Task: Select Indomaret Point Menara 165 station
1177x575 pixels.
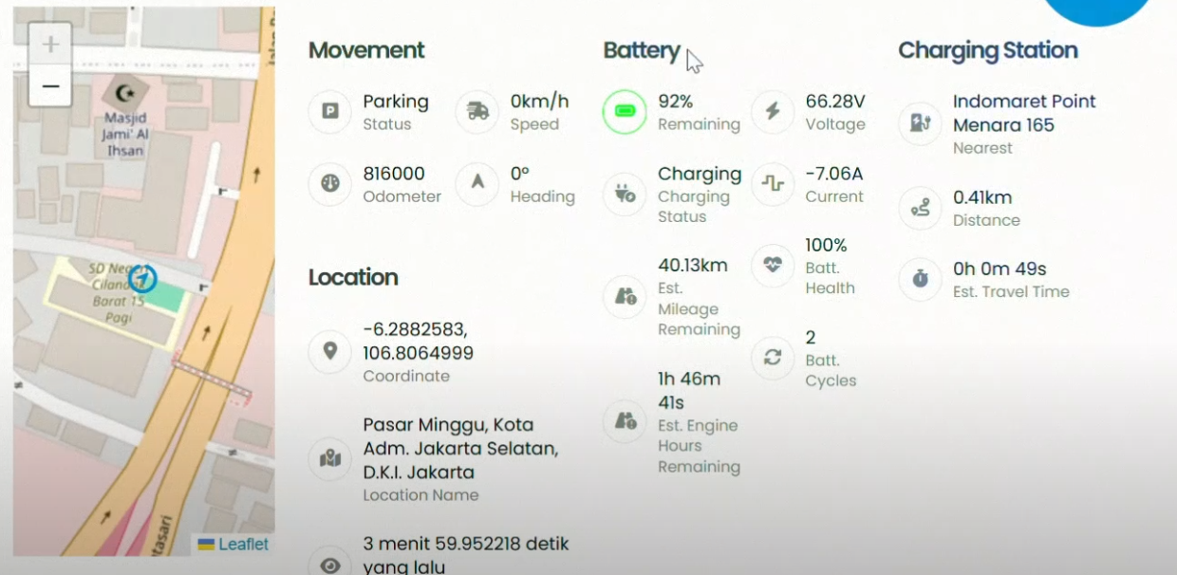Action: click(1023, 113)
